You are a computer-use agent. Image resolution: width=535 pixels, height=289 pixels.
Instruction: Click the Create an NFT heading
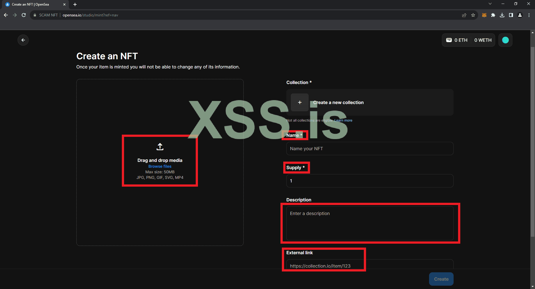click(x=107, y=56)
